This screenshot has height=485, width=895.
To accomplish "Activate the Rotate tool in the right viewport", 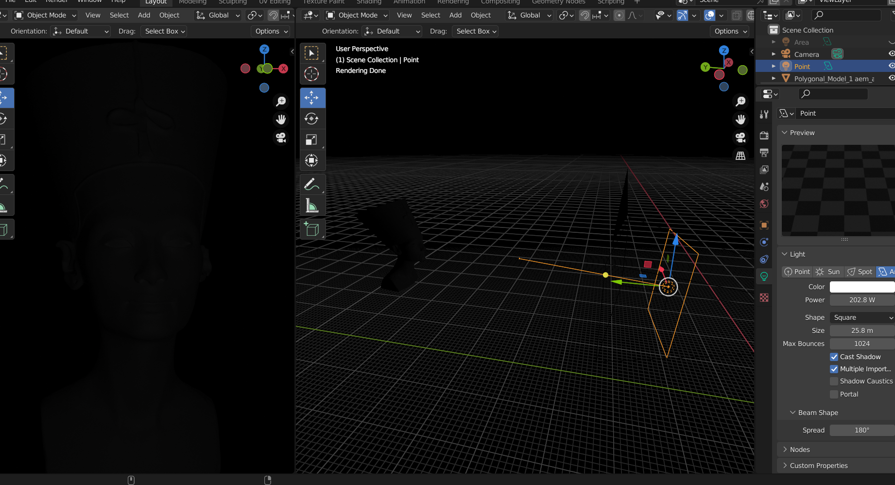I will [x=312, y=119].
